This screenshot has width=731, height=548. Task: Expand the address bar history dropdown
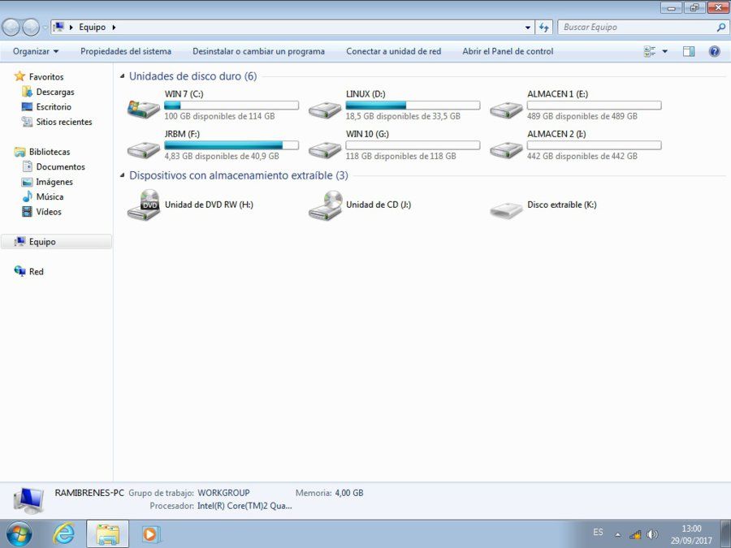pyautogui.click(x=527, y=28)
